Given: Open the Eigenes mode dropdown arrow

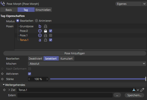Looking at the screenshot, I should [144, 4].
